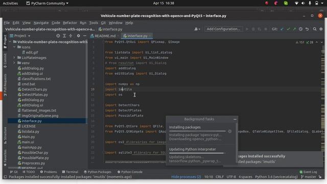Click the Installing packages progress bar
Image resolution: width=327 pixels, height=184 pixels.
point(197,131)
